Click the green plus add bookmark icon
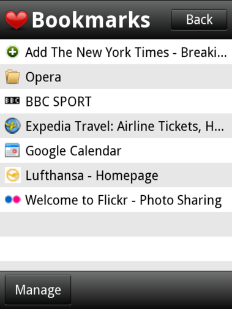Screen dimensions: 232x309 coord(12,52)
